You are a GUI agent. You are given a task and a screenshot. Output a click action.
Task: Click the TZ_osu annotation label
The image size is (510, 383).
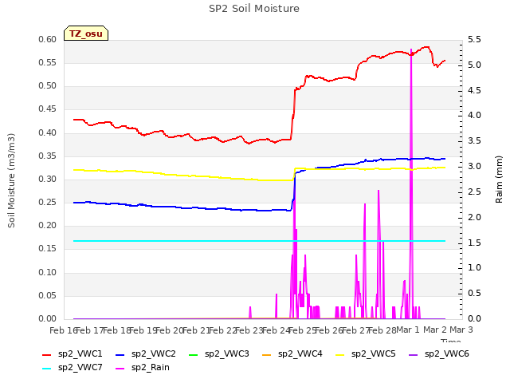click(86, 34)
